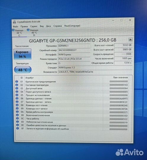The image size is (147, 160).
Task: Minimize the CrystalDiskInfo window
Action: [113, 20]
